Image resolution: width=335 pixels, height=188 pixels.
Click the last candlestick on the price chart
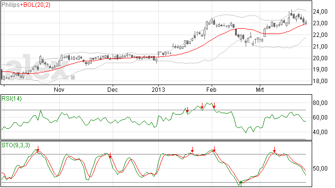click(306, 23)
